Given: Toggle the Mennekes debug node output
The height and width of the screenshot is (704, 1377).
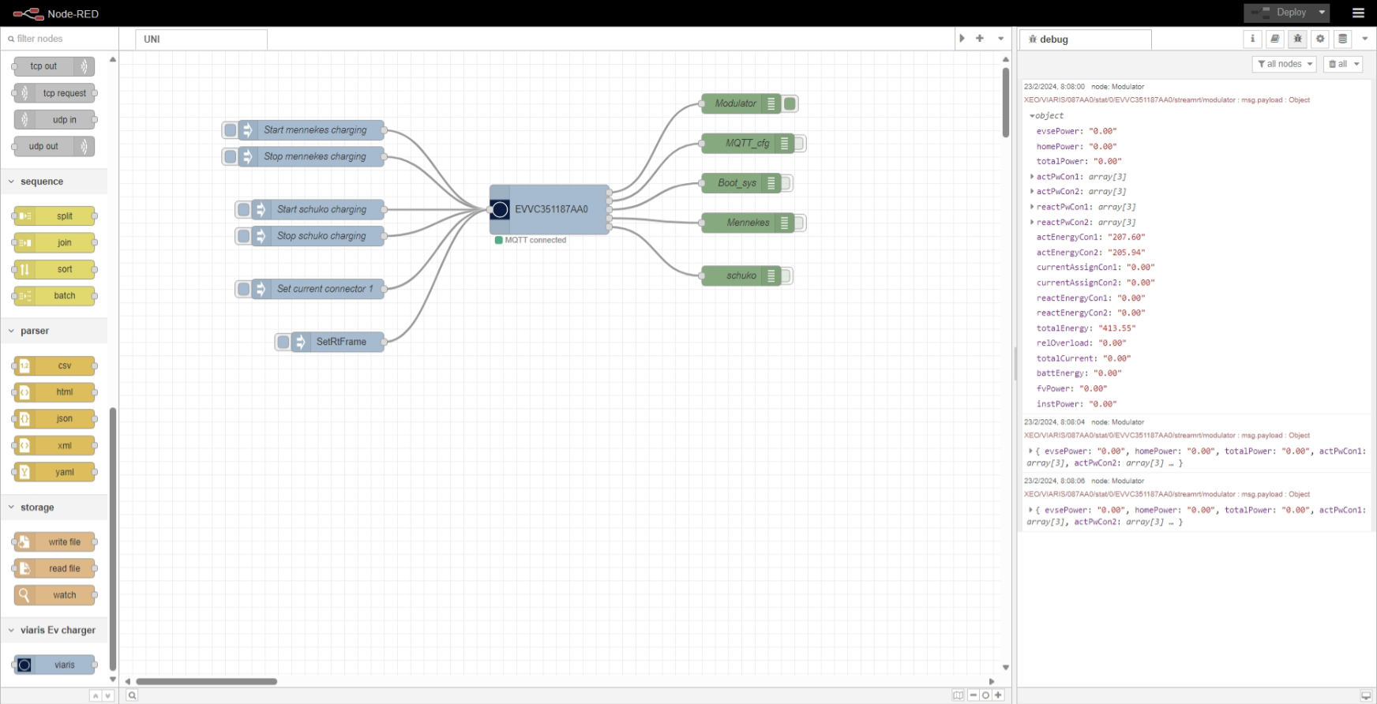Looking at the screenshot, I should (x=800, y=223).
